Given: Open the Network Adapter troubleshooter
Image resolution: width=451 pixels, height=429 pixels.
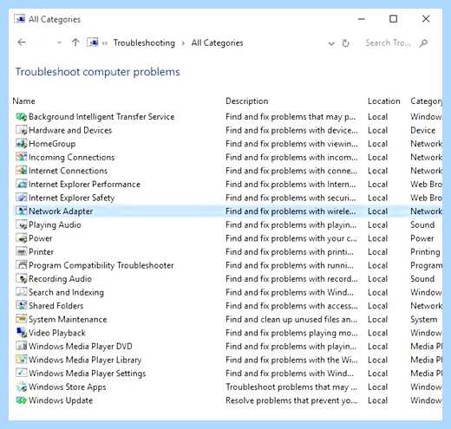Looking at the screenshot, I should pos(61,211).
